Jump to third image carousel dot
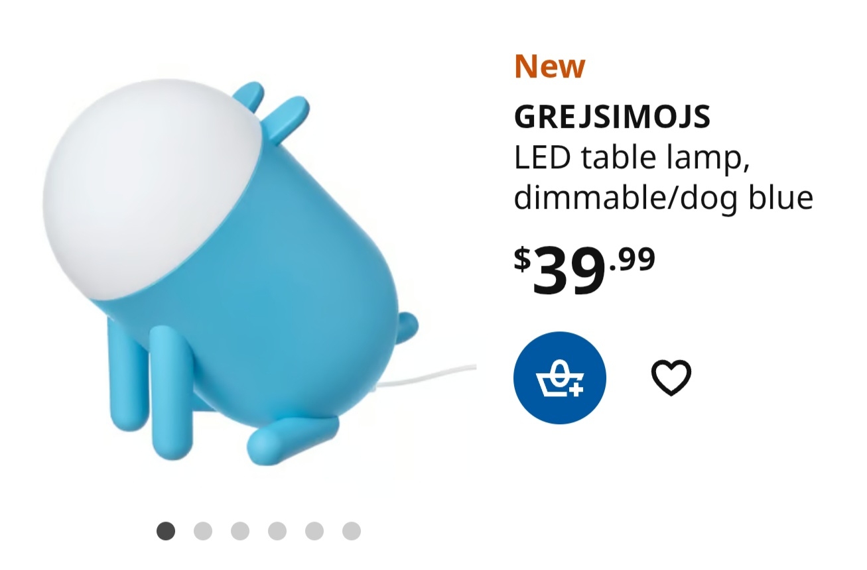This screenshot has height=570, width=867. coord(240,531)
